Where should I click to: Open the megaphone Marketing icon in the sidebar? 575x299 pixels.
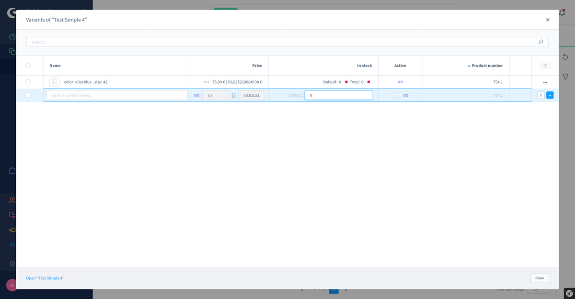(12, 230)
